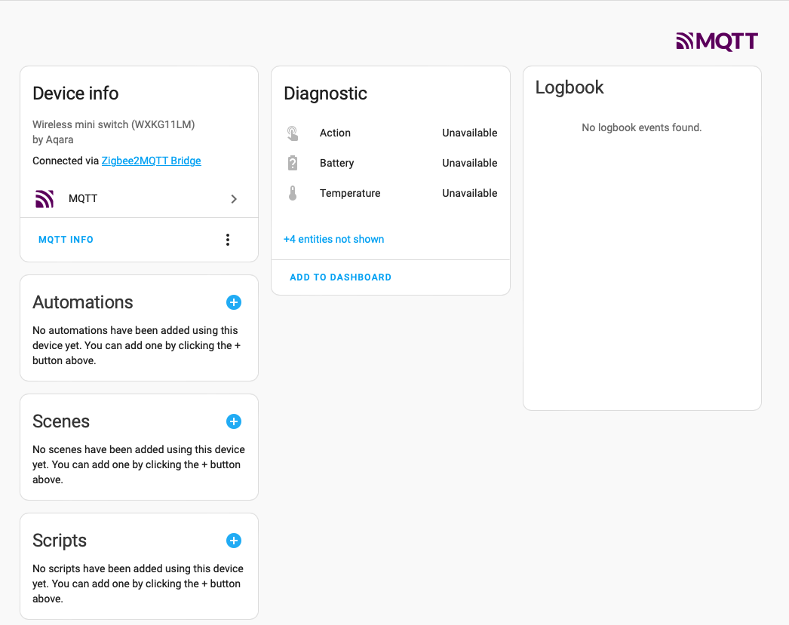Add a new scene for this device

(x=234, y=421)
